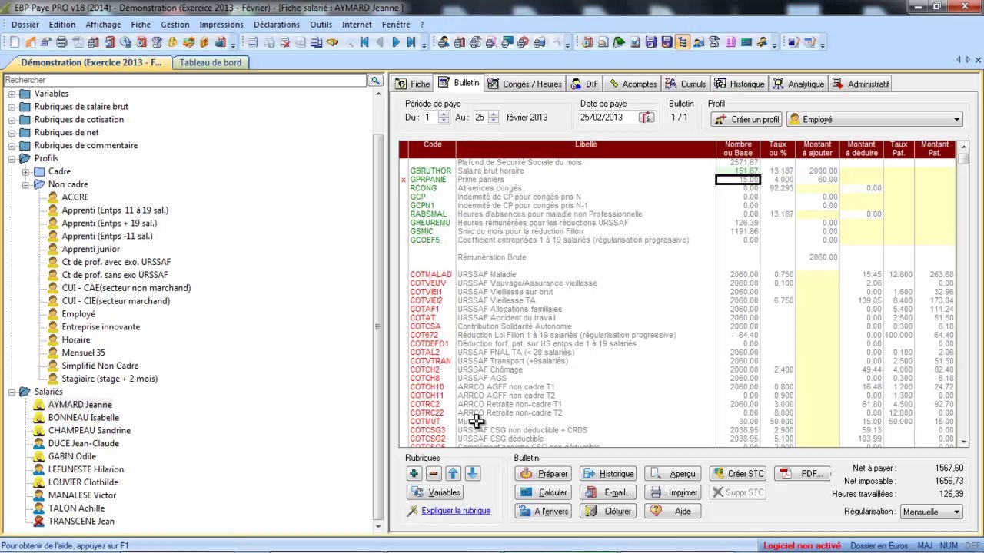The width and height of the screenshot is (984, 553).
Task: Move rubrique up with the up arrow
Action: [x=453, y=474]
